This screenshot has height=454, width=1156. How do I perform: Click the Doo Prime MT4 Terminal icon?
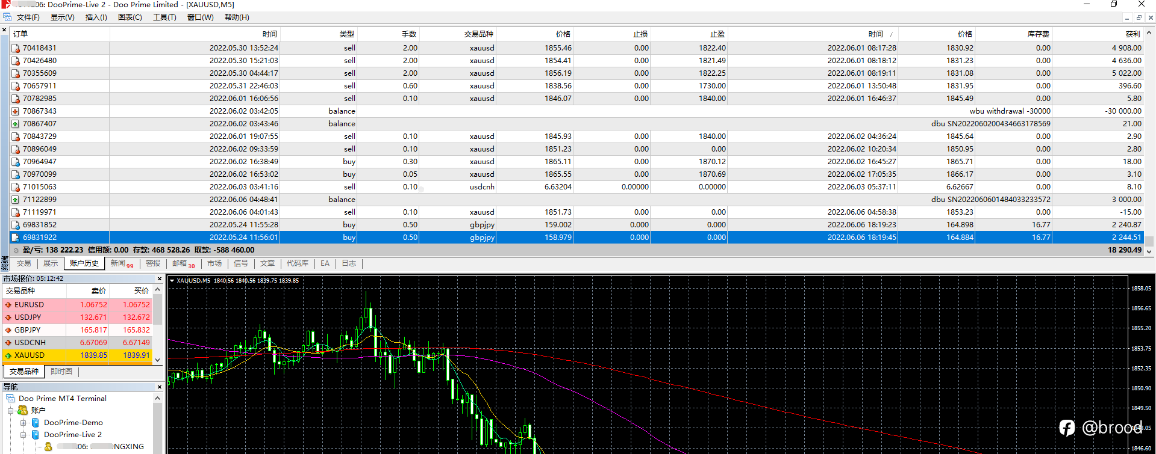(10, 399)
